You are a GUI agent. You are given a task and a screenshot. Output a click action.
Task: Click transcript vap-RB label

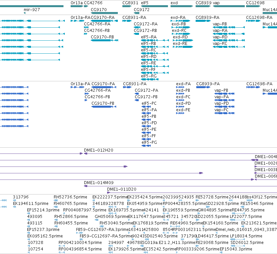pyautogui.click(x=220, y=24)
